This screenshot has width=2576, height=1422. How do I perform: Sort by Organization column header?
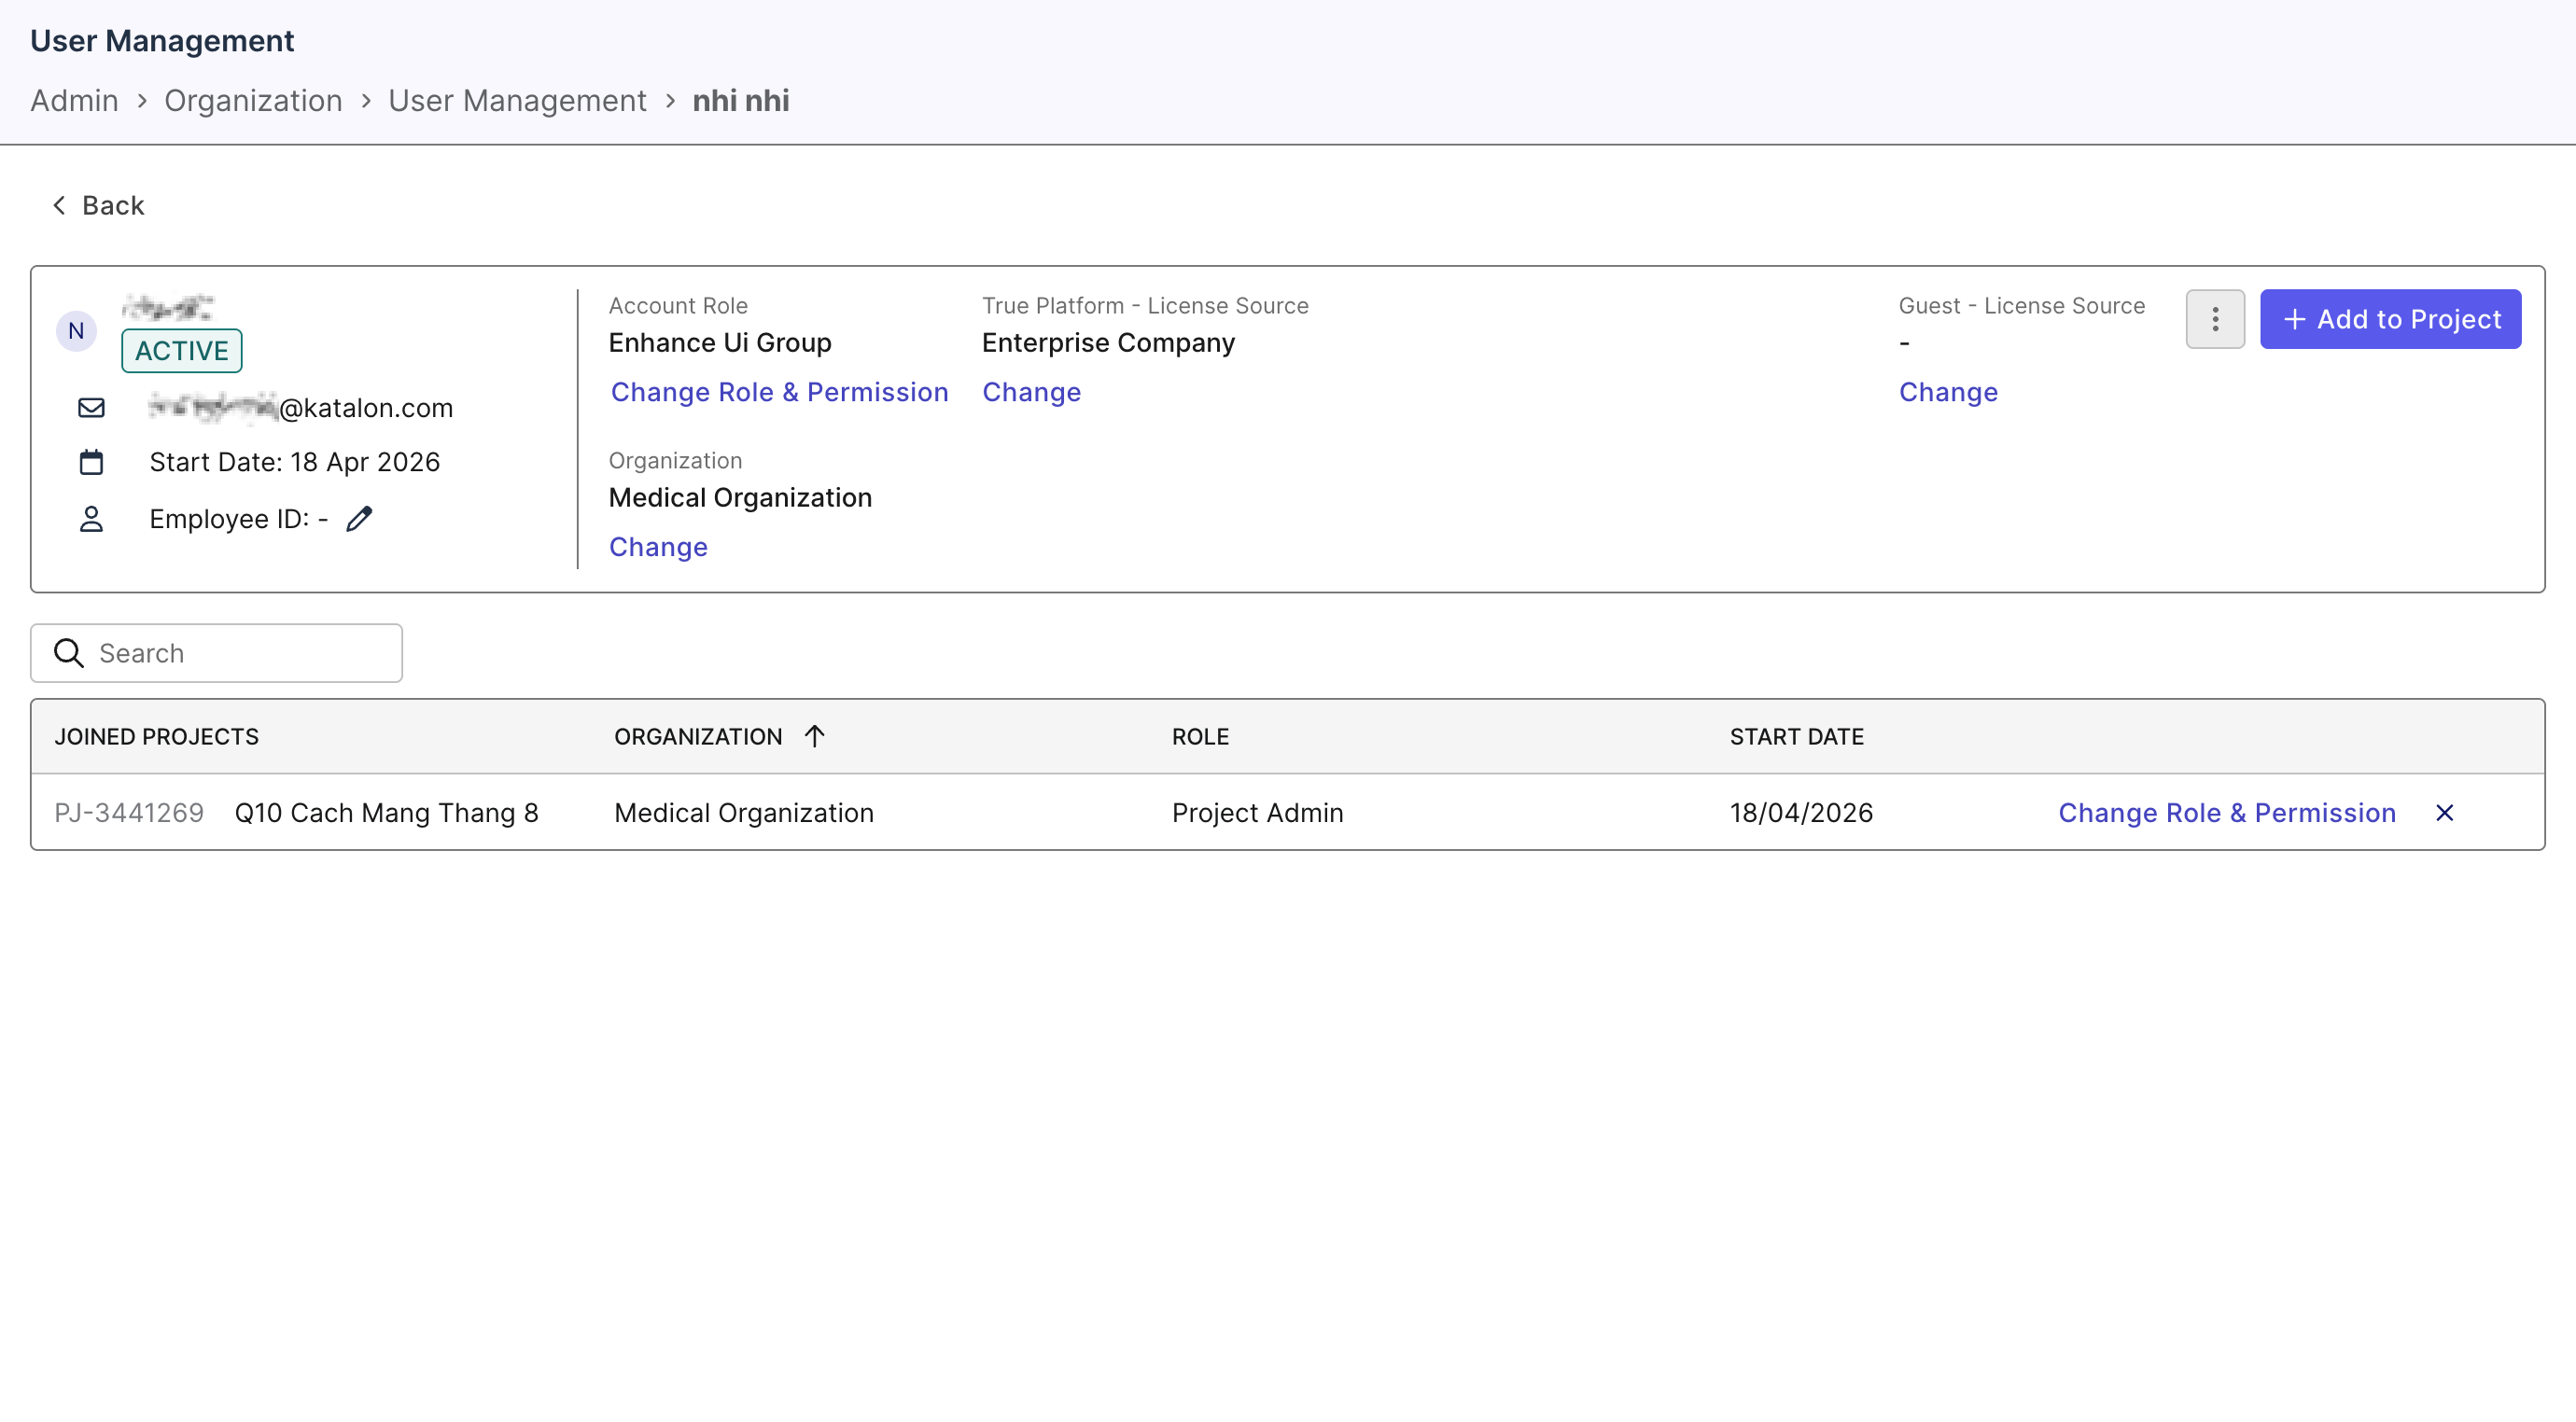pyautogui.click(x=698, y=736)
